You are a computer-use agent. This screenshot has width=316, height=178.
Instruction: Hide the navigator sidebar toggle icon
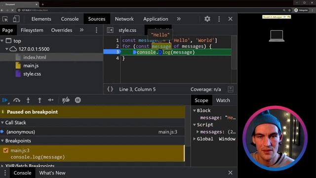click(110, 30)
